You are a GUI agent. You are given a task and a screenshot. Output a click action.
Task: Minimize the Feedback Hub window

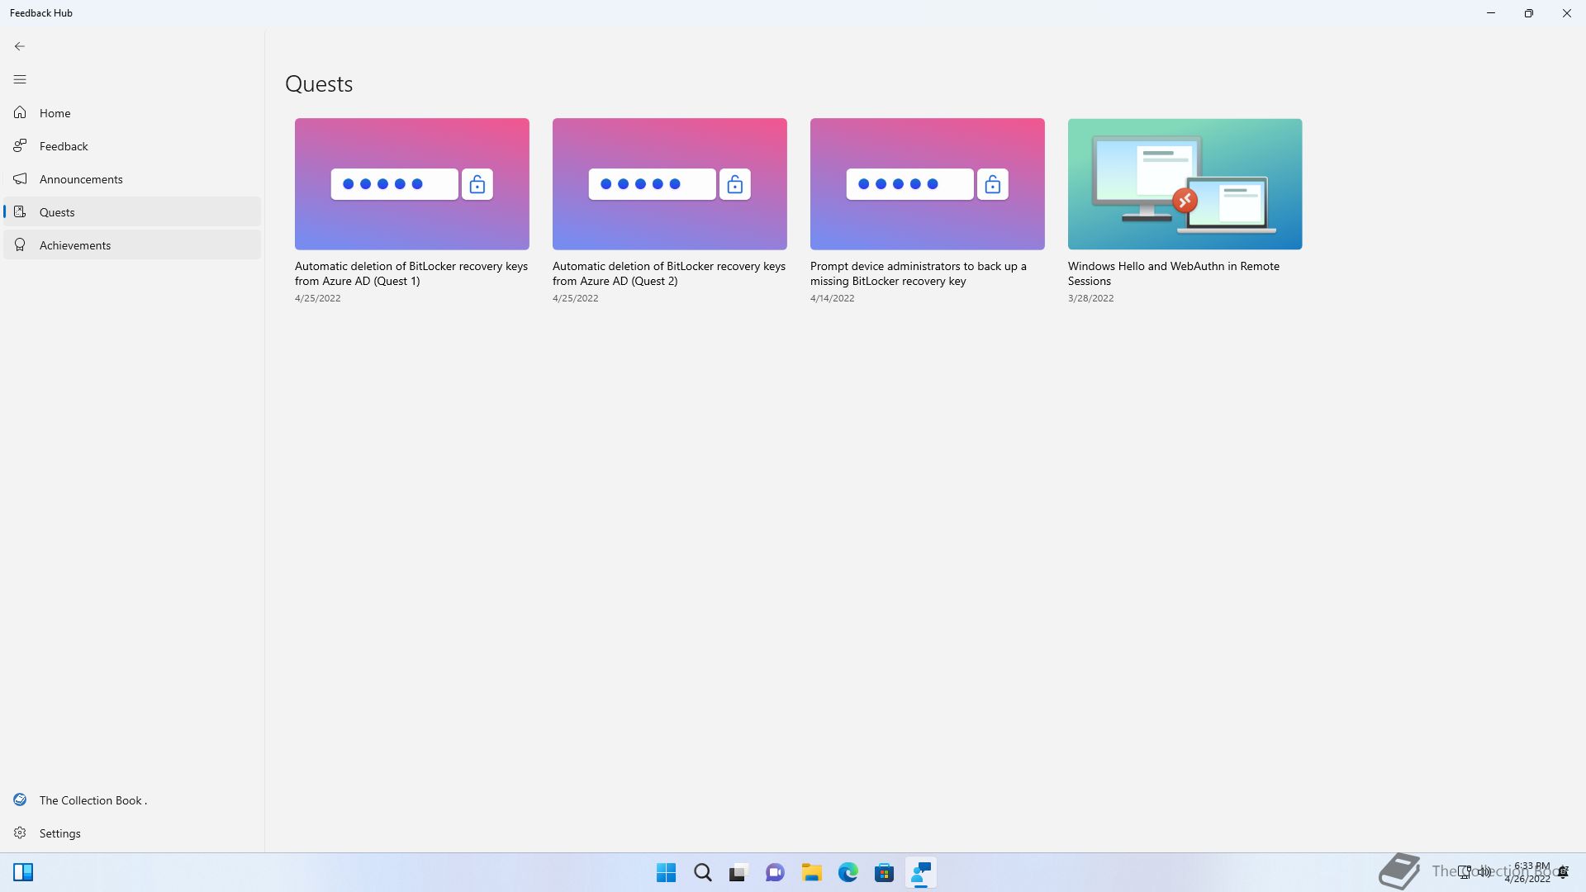pyautogui.click(x=1491, y=13)
